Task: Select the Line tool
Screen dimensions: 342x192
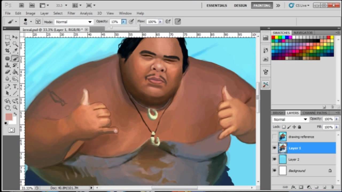Action: [x=15, y=93]
